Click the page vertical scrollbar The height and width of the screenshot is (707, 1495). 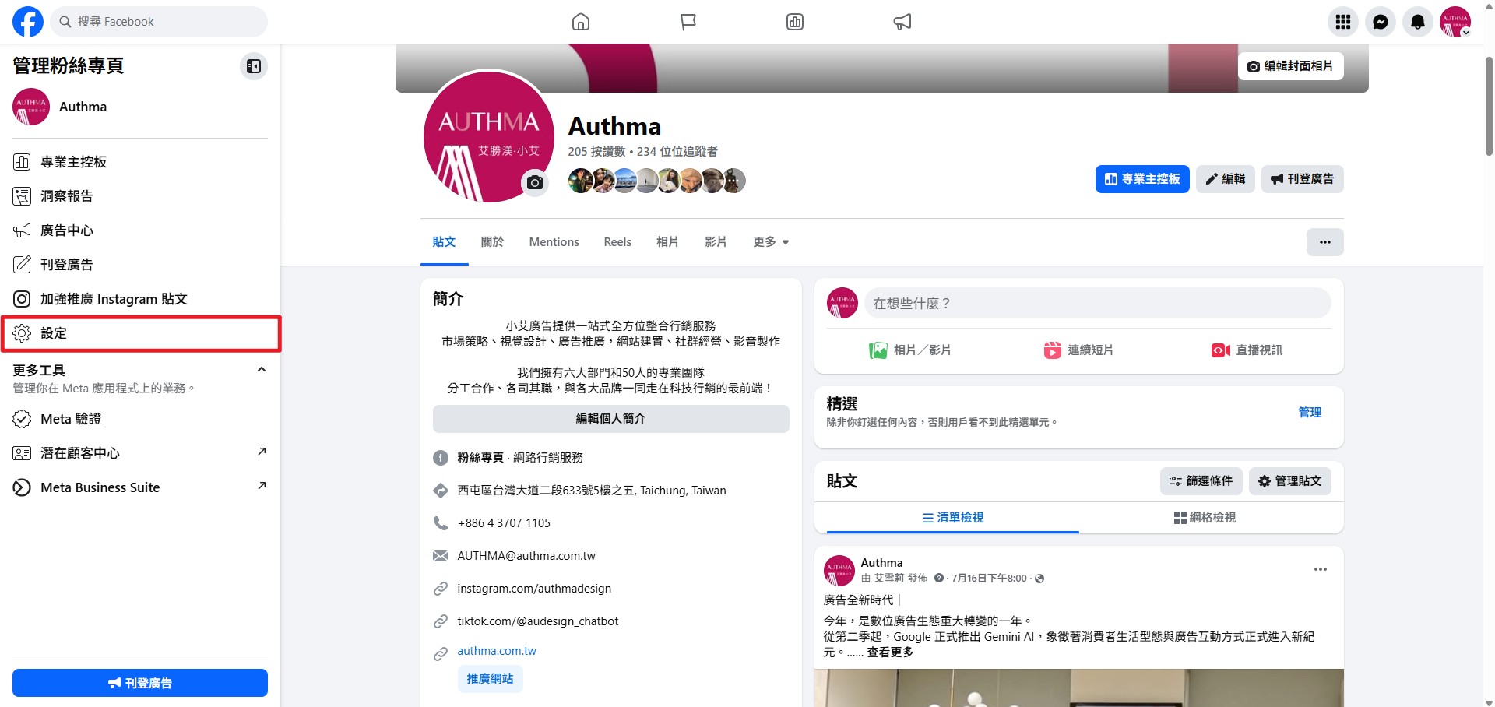[x=1489, y=105]
